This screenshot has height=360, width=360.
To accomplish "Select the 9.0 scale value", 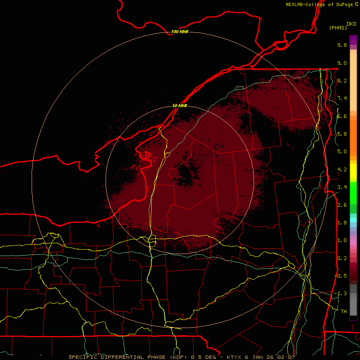I will [x=342, y=63].
